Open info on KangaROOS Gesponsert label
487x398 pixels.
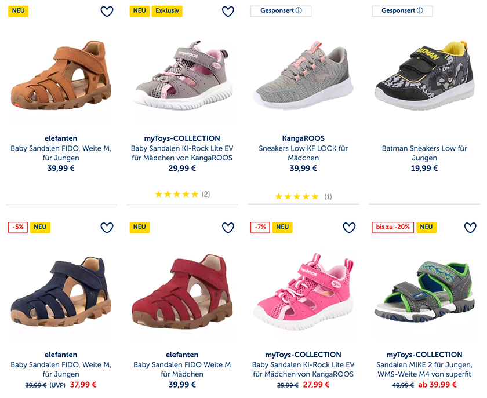pyautogui.click(x=300, y=10)
